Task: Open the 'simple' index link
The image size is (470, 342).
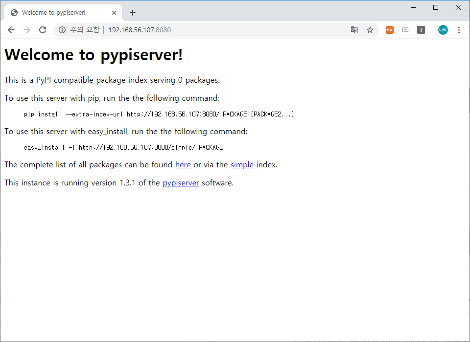Action: [x=242, y=165]
